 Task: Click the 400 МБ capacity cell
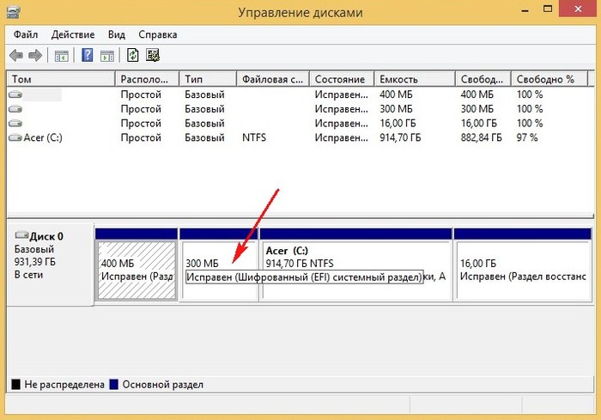[x=396, y=94]
